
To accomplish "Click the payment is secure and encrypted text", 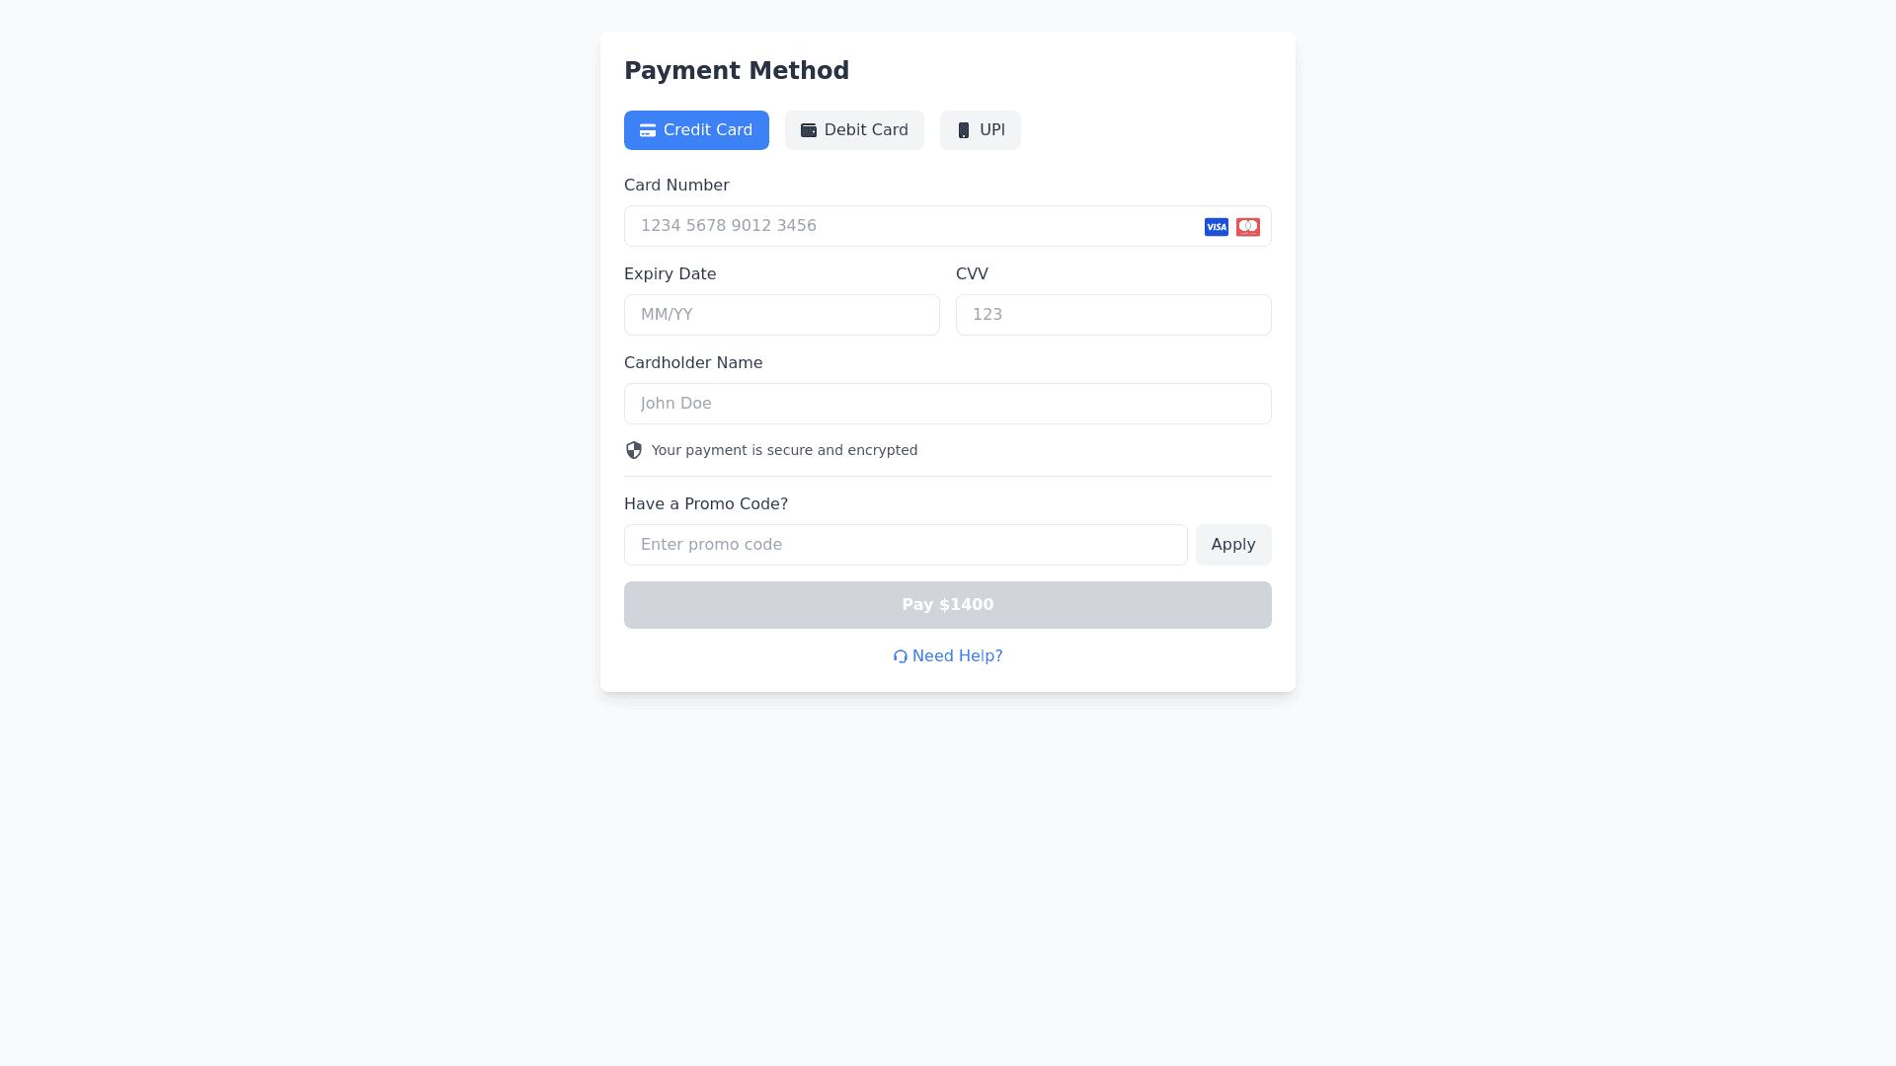I will coord(784,450).
